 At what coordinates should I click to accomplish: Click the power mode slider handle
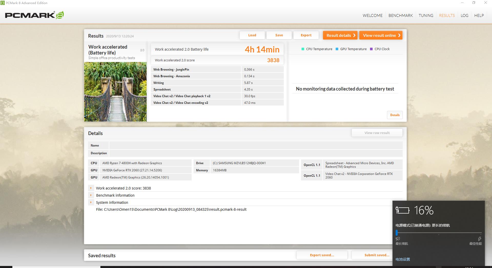(397, 233)
